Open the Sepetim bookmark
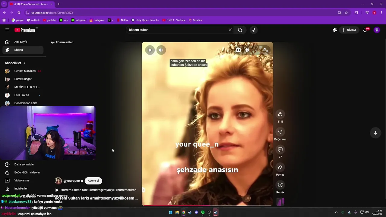386x217 pixels. click(x=195, y=20)
